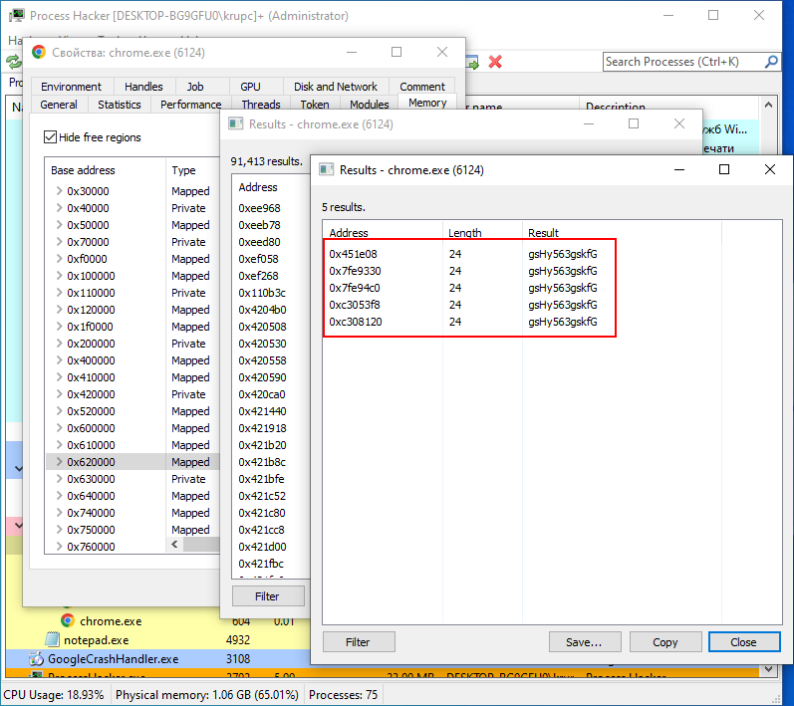Open the Modules tab

(x=370, y=105)
